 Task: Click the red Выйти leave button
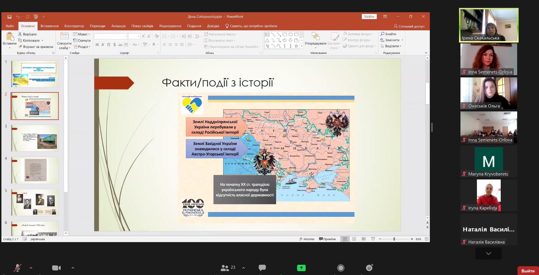tap(528, 271)
